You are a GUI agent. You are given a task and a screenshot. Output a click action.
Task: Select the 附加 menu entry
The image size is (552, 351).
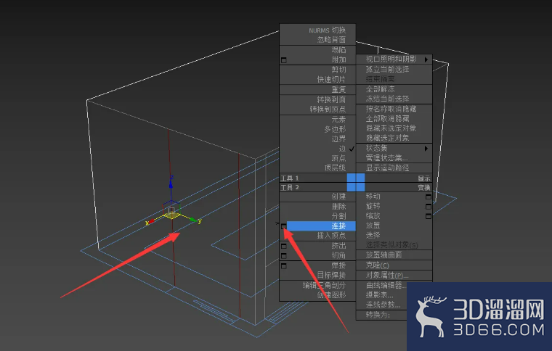coord(338,59)
